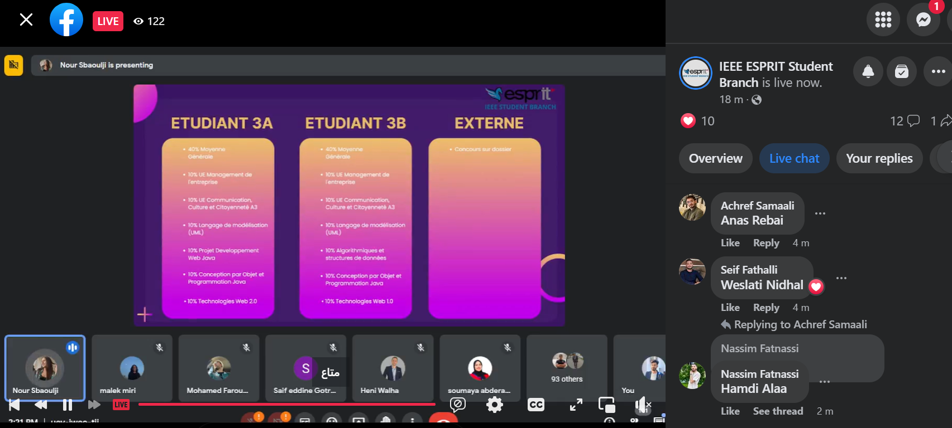Click the 122 viewers count
Image resolution: width=952 pixels, height=428 pixels.
[149, 21]
